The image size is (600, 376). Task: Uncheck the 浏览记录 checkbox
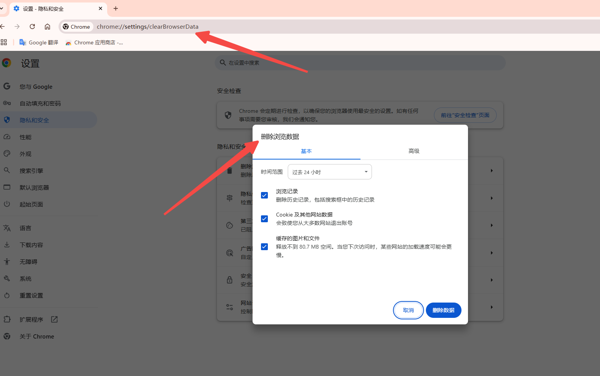point(264,195)
